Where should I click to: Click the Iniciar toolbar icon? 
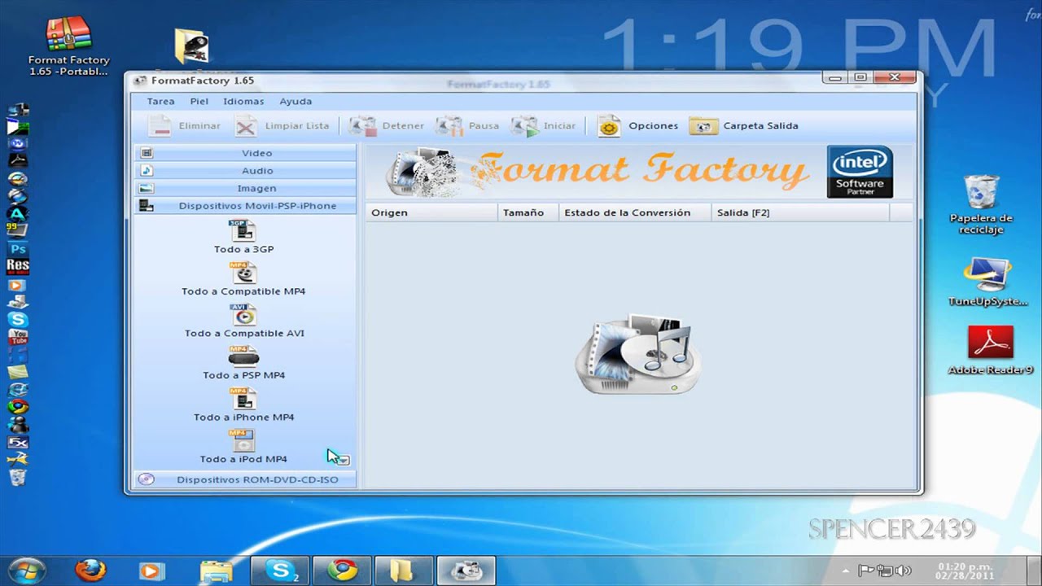(525, 126)
